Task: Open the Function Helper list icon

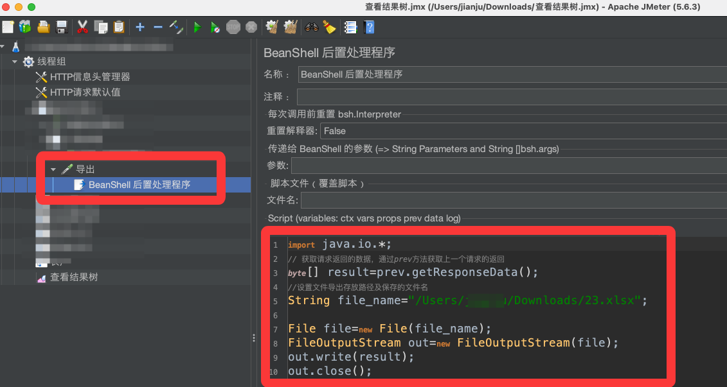Action: tap(350, 28)
